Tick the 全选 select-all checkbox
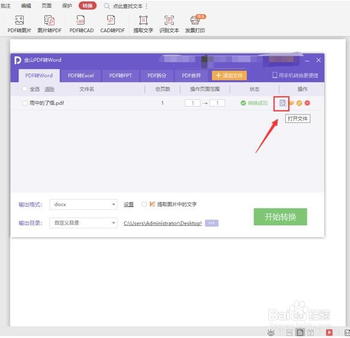Screen dimensions: 350x338 click(25, 89)
